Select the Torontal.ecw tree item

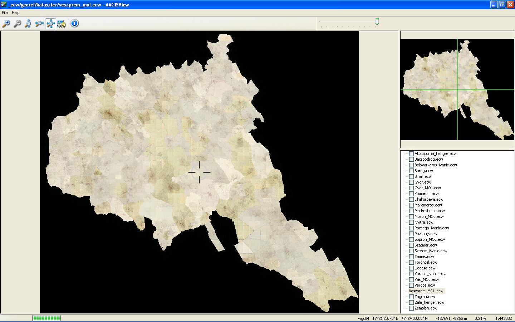click(x=426, y=262)
